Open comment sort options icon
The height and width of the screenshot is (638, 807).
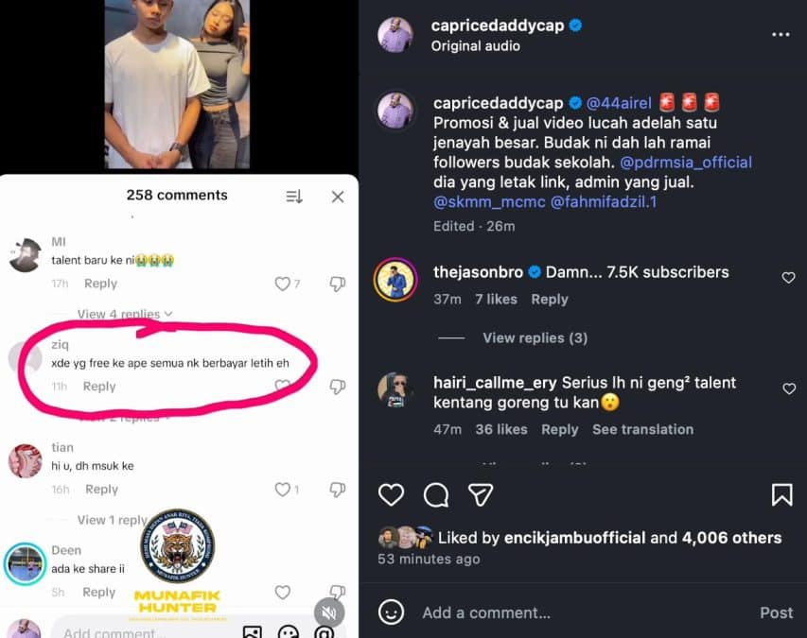pos(294,197)
